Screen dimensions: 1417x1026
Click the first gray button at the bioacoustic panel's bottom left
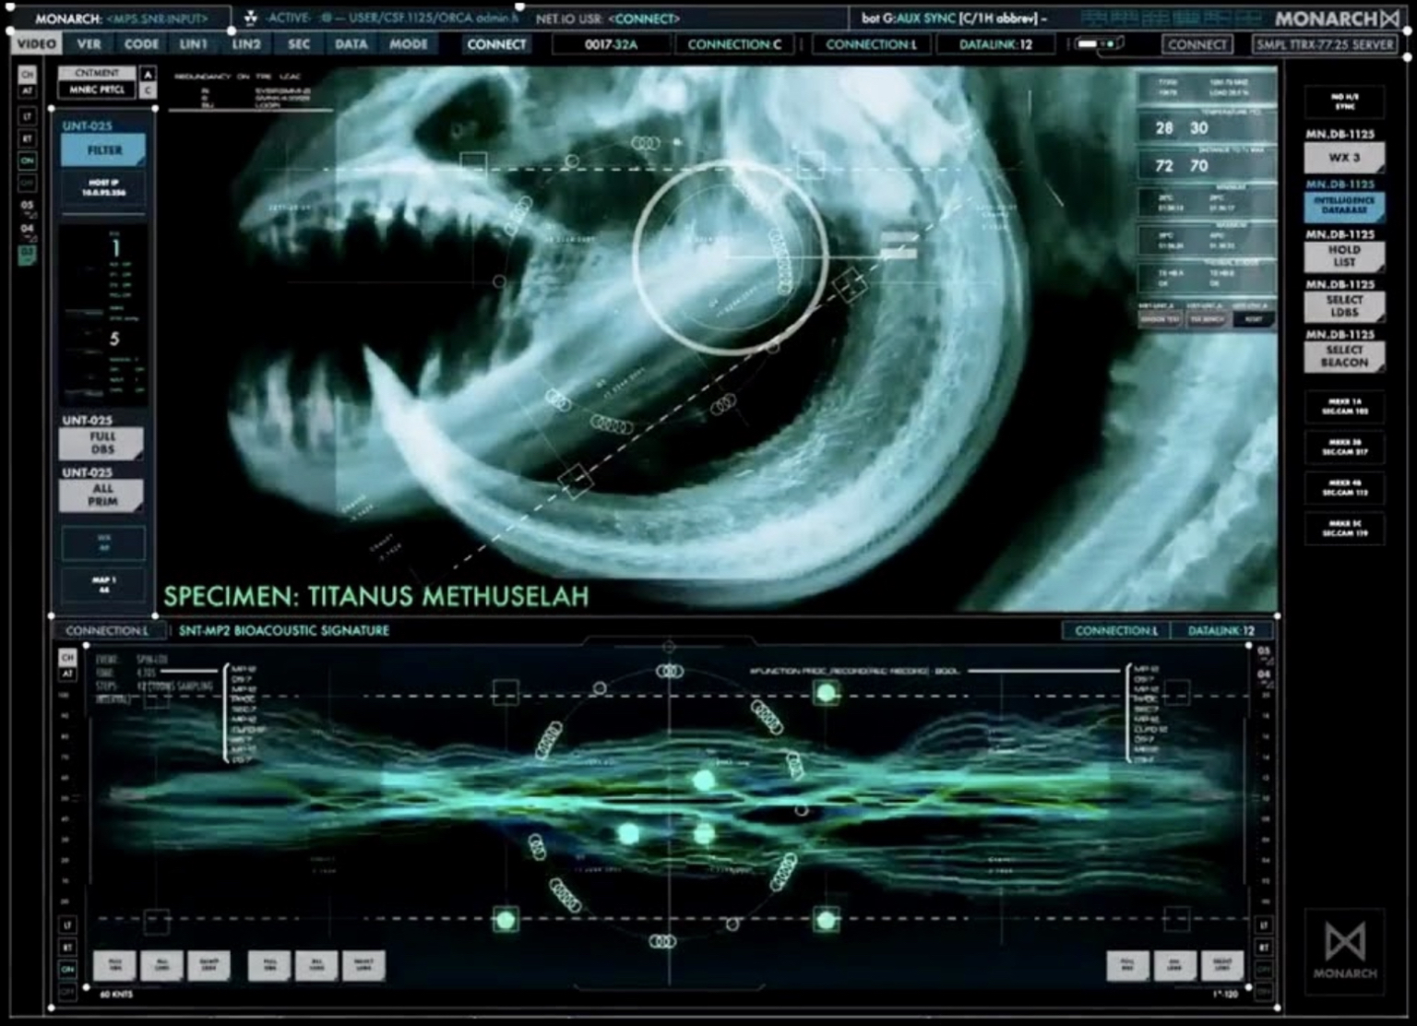(x=114, y=965)
